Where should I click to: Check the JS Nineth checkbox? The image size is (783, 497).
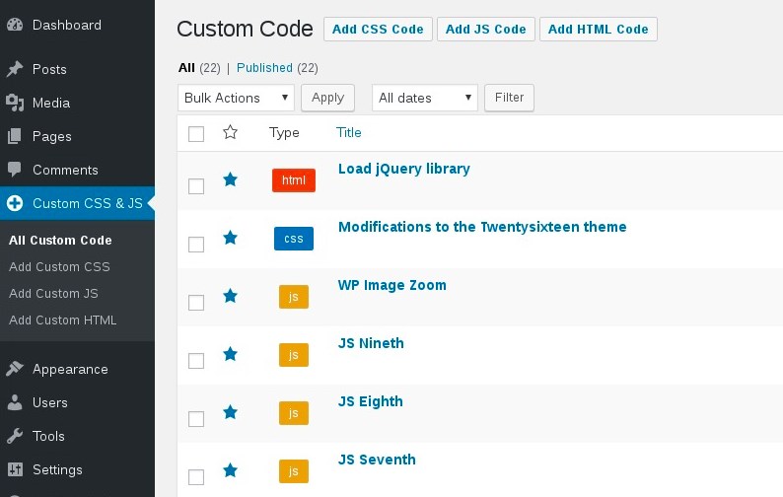pyautogui.click(x=196, y=361)
